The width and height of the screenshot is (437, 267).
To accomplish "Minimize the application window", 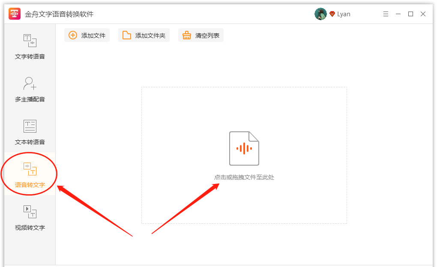I will [398, 14].
